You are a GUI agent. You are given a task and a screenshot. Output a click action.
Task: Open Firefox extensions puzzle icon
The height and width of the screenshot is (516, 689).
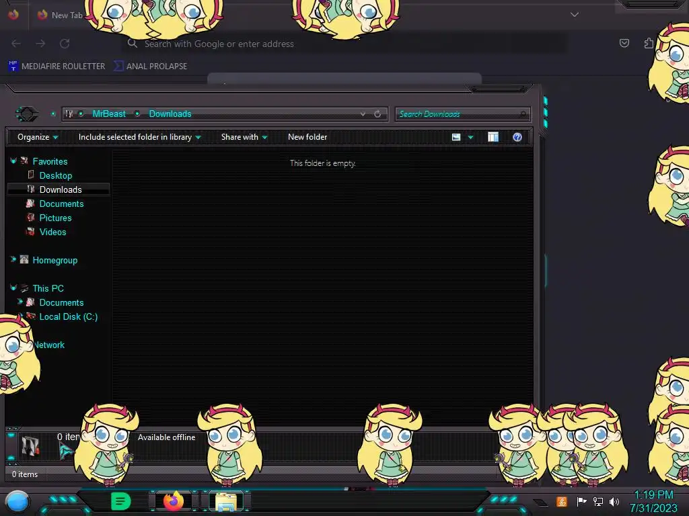(649, 43)
